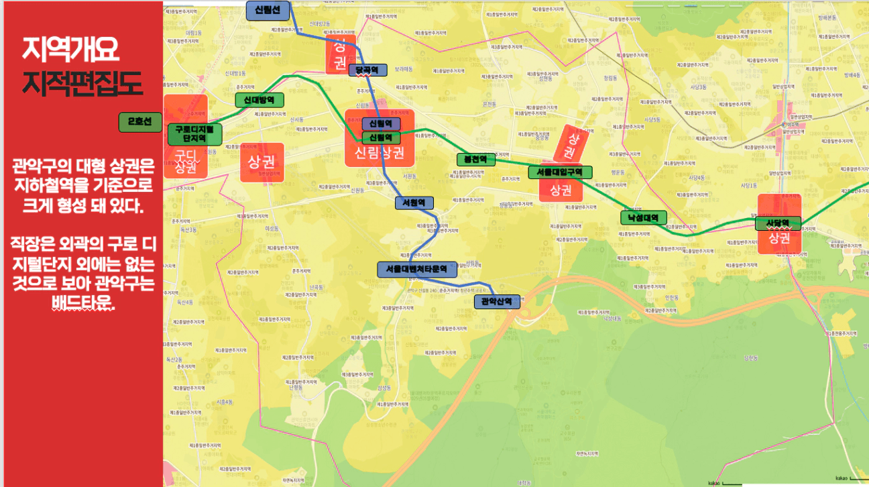
Task: Select the paragraph starting with 직장은 외곽의
Action: click(82, 272)
